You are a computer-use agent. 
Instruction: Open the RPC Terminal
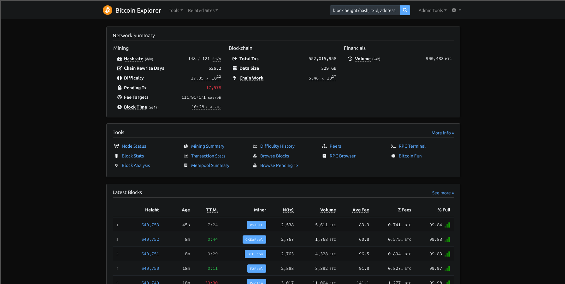coord(412,146)
